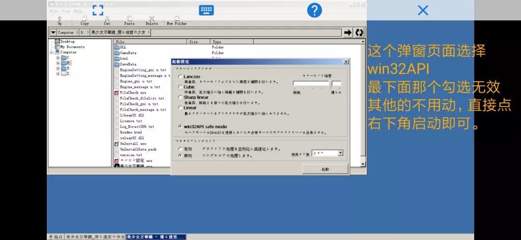Click the Cut scissors icon
The height and width of the screenshot is (240, 521).
pyautogui.click(x=107, y=18)
